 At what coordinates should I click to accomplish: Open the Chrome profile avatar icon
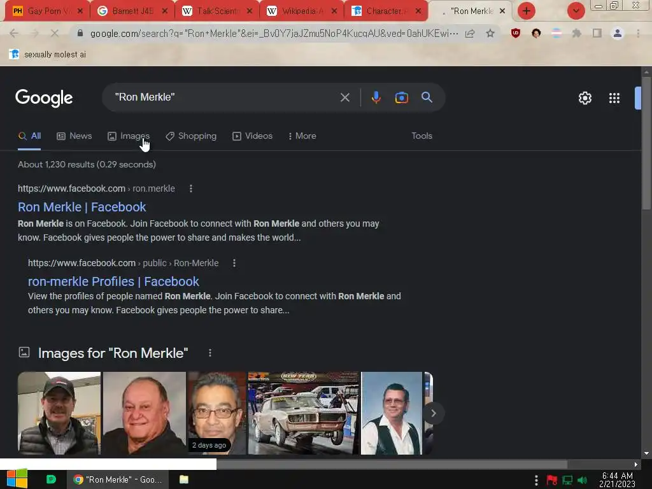click(x=618, y=33)
